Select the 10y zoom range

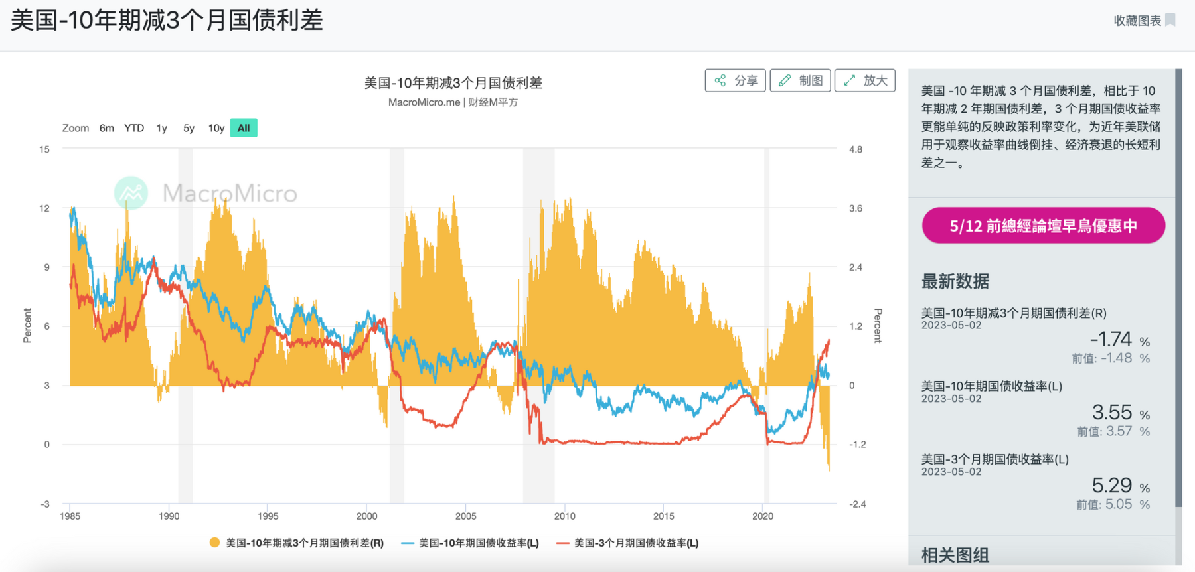coord(216,128)
